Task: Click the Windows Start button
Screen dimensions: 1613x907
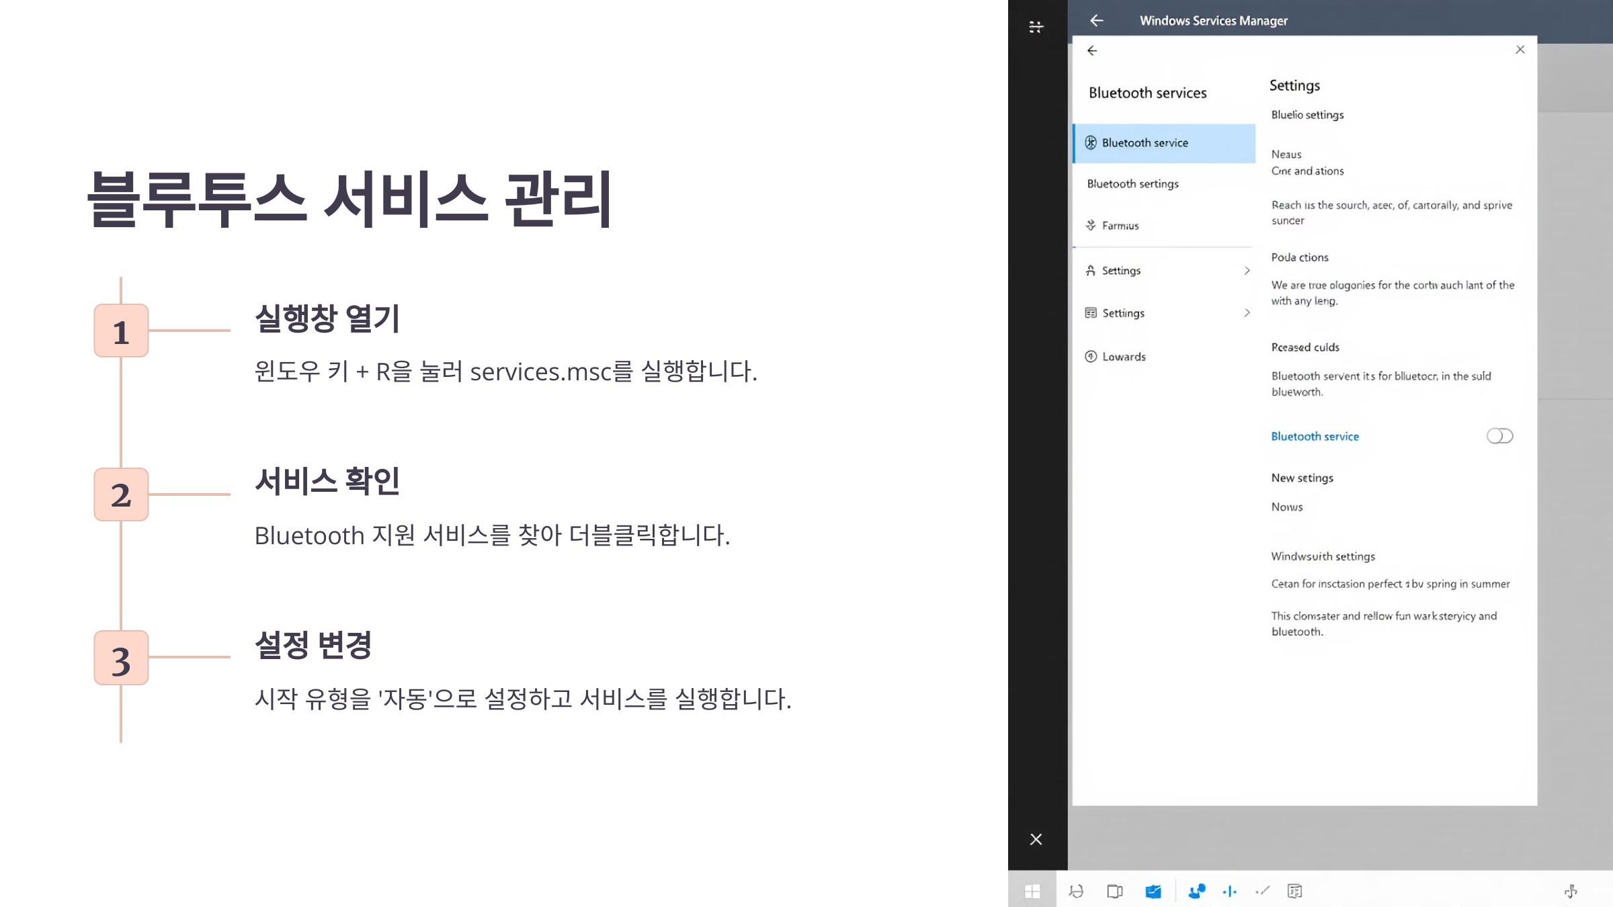Action: click(x=1032, y=891)
